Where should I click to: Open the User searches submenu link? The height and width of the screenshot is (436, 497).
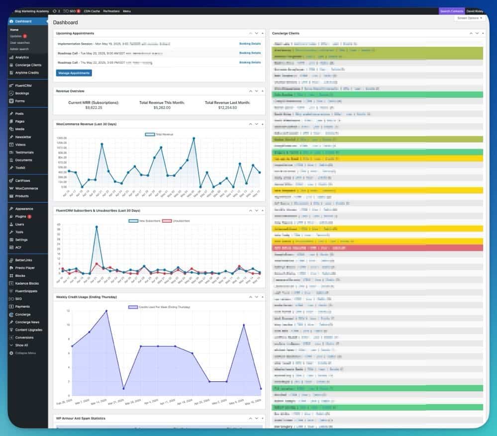click(x=20, y=43)
